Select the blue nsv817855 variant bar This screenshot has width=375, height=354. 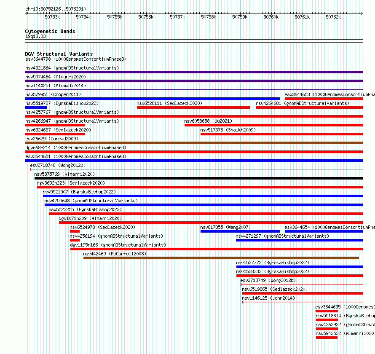(x=240, y=231)
